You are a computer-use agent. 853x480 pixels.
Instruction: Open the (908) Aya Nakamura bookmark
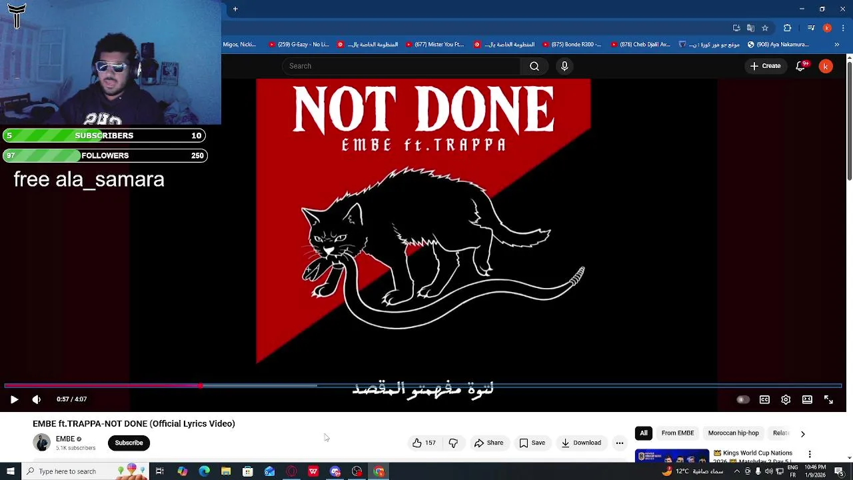pos(778,45)
